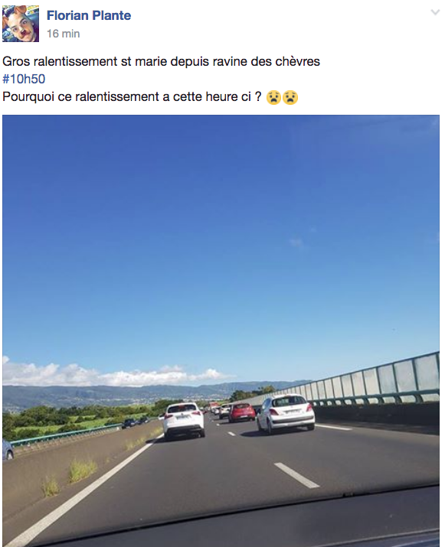Click the distant mountain ridge in the photo
The height and width of the screenshot is (547, 445).
pos(147,392)
